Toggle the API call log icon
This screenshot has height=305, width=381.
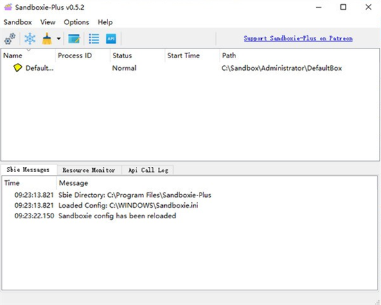[x=111, y=39]
